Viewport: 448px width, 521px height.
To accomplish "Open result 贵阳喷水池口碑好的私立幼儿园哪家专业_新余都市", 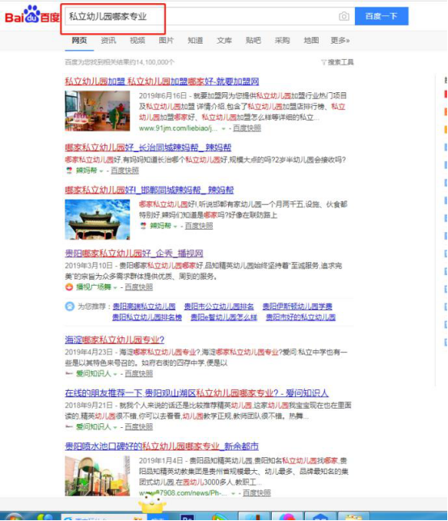I will coord(162,447).
